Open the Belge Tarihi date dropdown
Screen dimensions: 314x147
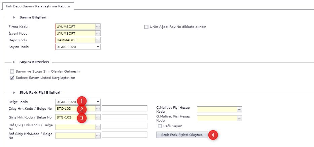(x=98, y=101)
